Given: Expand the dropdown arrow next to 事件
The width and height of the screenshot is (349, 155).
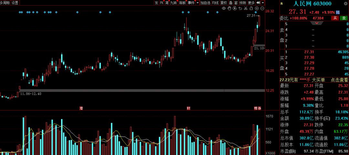Looking at the screenshot, I should tap(197, 3).
